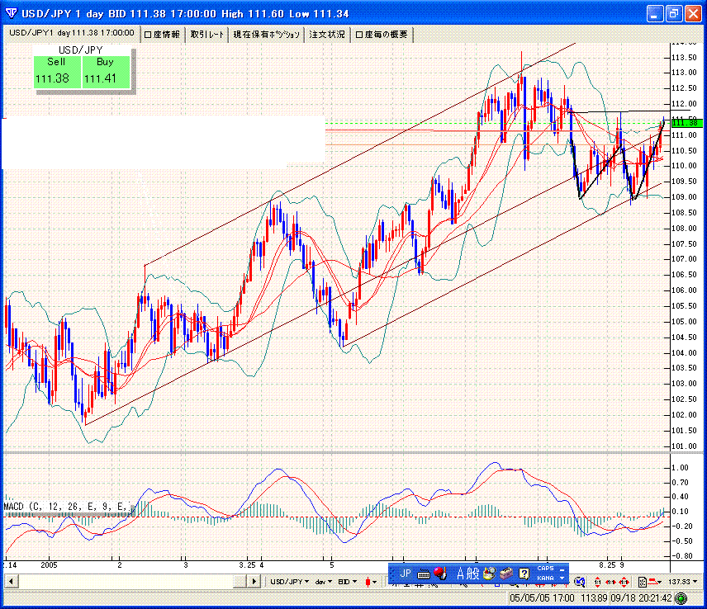Select the 注文状況 tab
Viewport: 707px width, 609px height.
327,34
